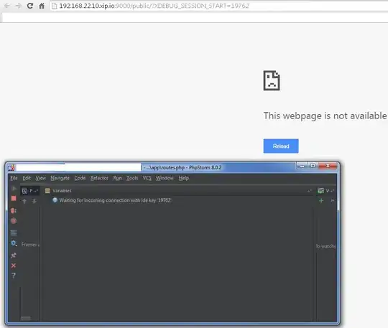This screenshot has height=328, width=388.
Task: Open PhpStorm Refactor menu
Action: point(99,178)
